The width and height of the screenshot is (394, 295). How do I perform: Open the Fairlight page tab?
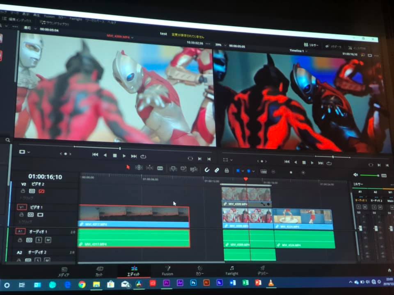[231, 271]
